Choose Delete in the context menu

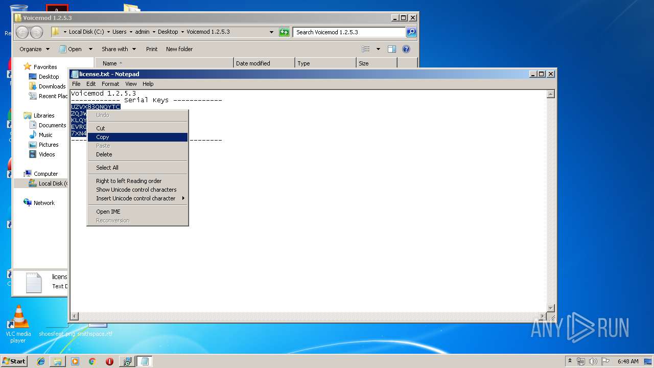[137, 154]
